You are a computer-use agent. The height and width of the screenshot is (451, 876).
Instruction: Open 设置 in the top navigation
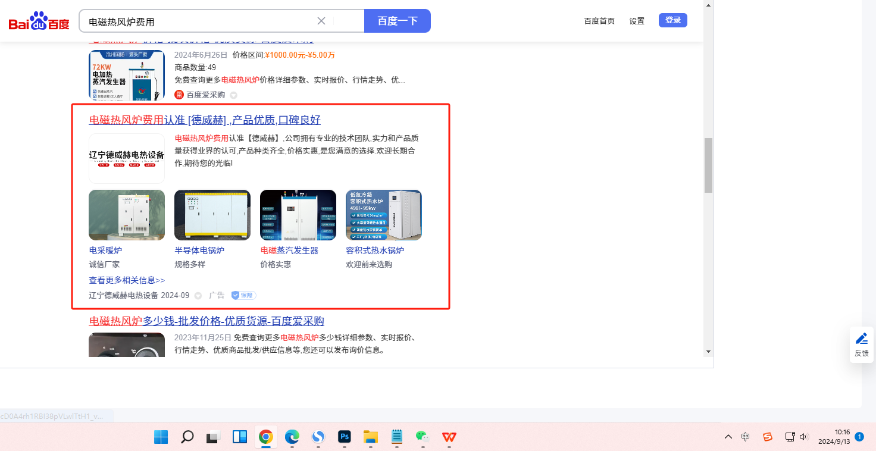(x=637, y=21)
